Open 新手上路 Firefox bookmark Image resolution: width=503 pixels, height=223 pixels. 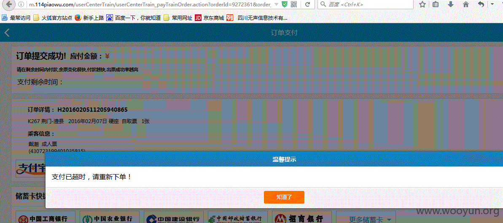89,18
